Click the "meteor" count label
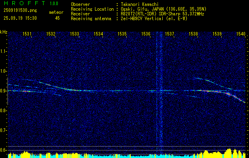This screenshot has width=249, height=158. (56, 12)
